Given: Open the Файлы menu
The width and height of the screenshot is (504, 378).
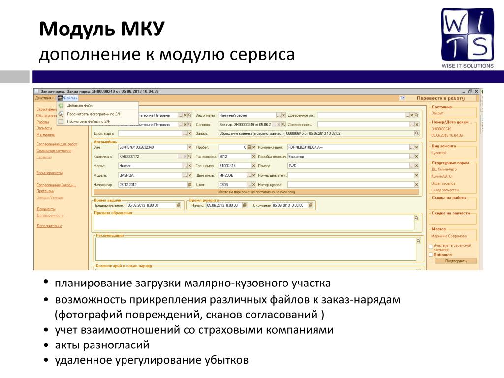Looking at the screenshot, I should point(68,98).
